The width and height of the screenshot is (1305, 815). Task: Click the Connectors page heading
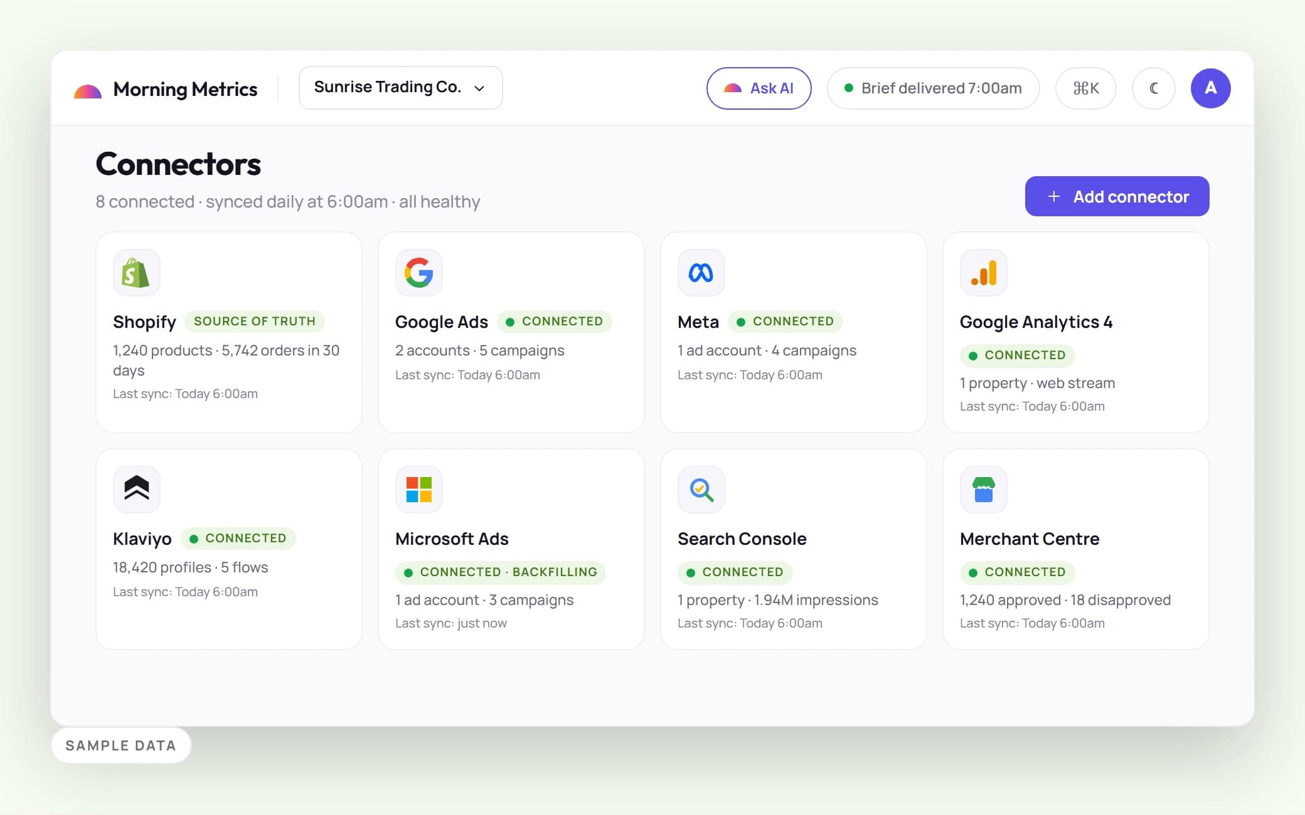[x=178, y=164]
